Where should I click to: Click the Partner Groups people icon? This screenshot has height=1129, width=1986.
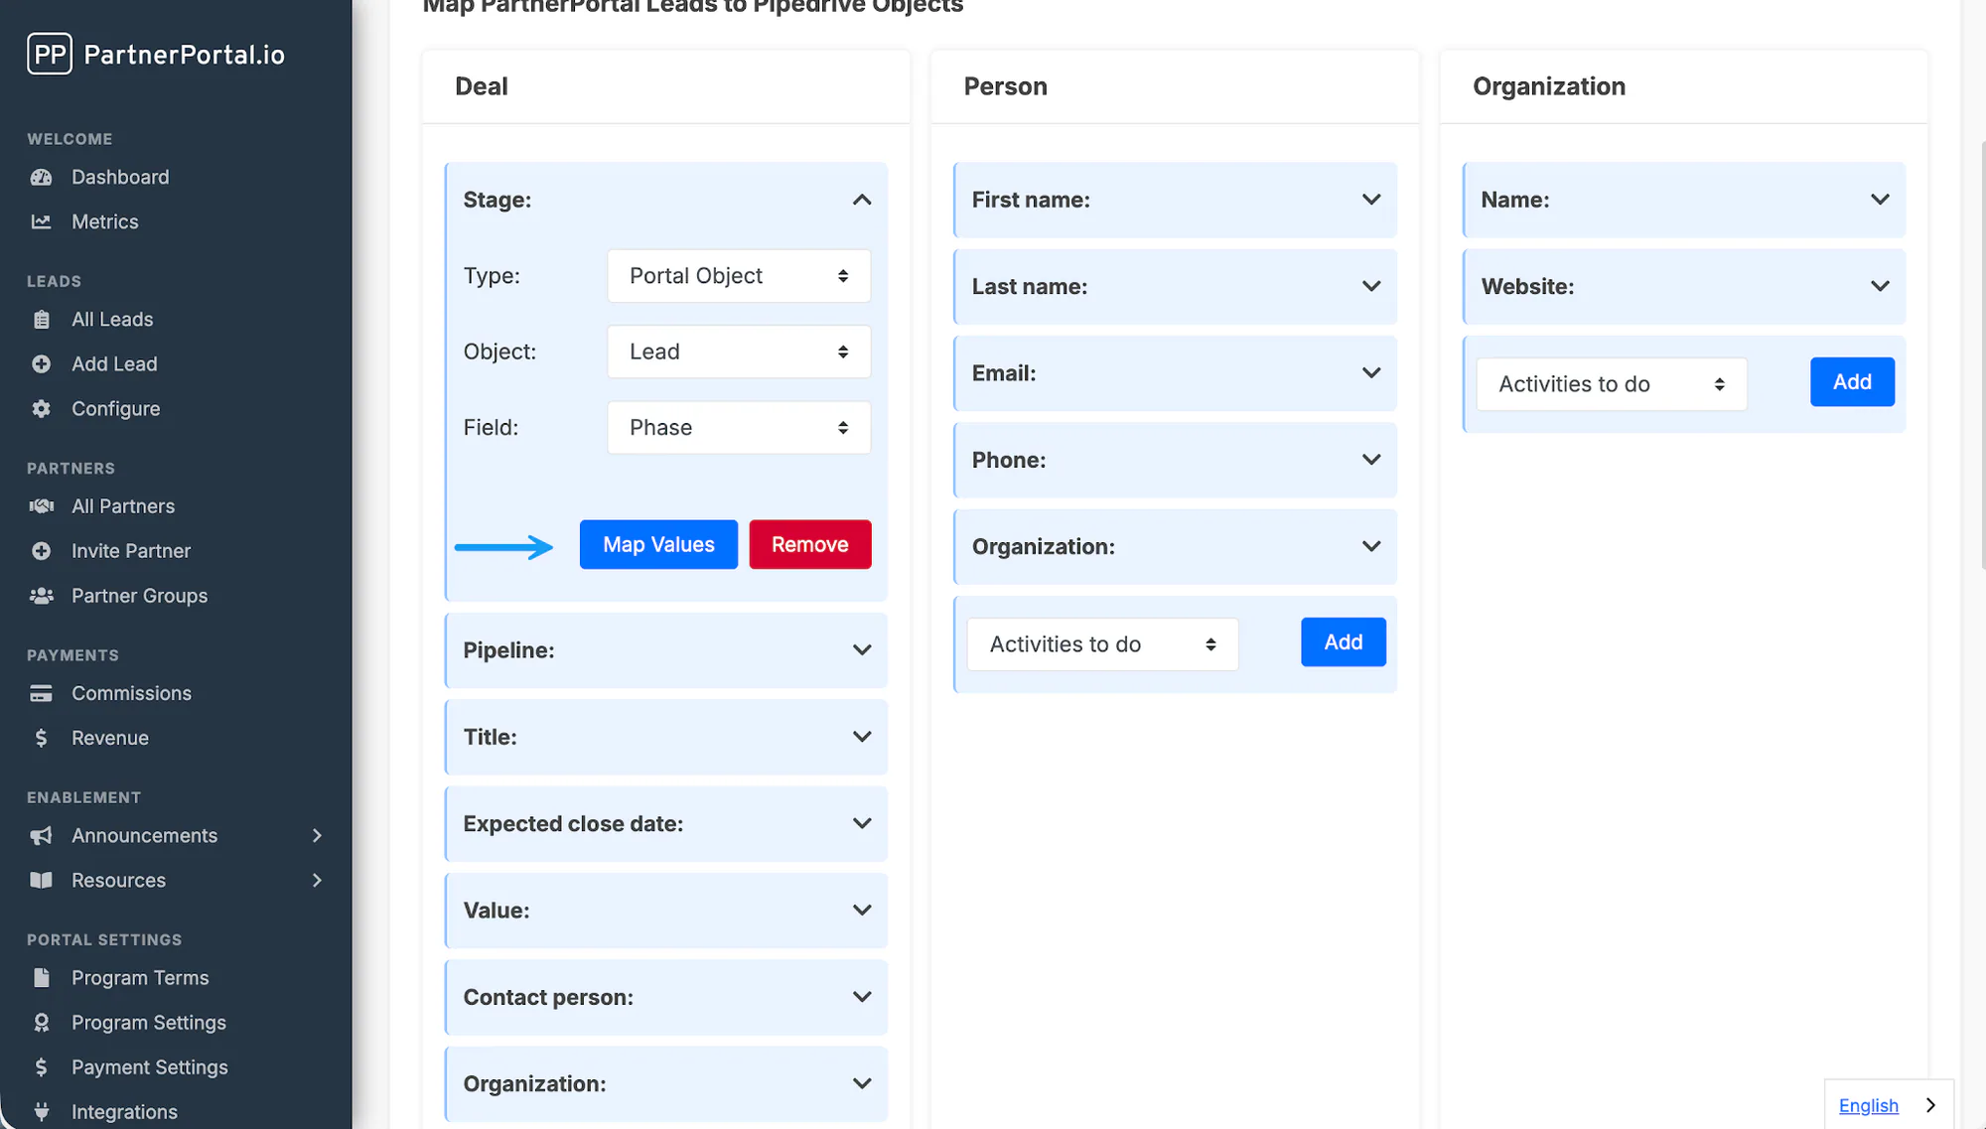pyautogui.click(x=41, y=595)
